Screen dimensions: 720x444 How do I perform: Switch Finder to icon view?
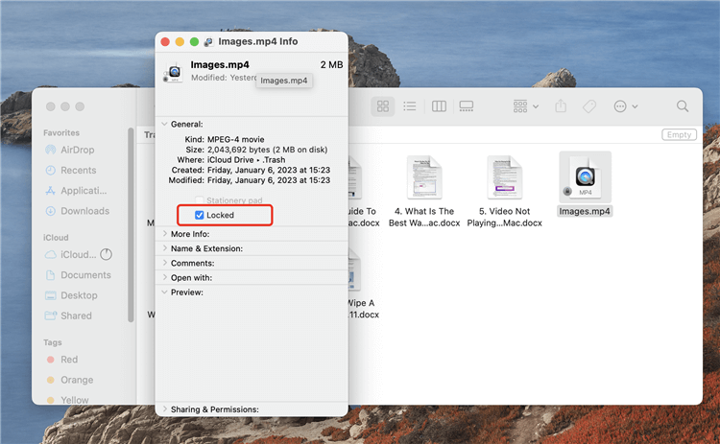383,106
